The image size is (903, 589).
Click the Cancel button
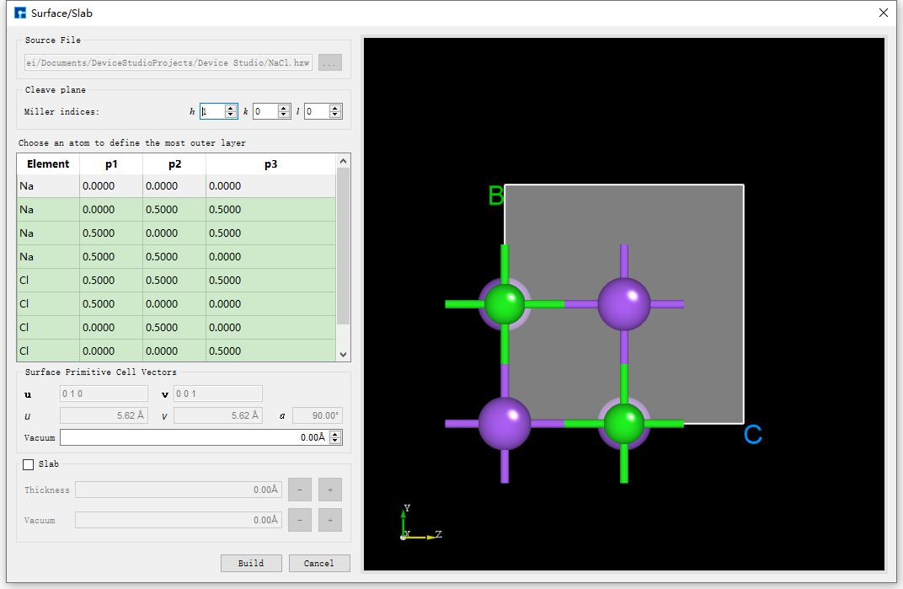click(x=319, y=563)
